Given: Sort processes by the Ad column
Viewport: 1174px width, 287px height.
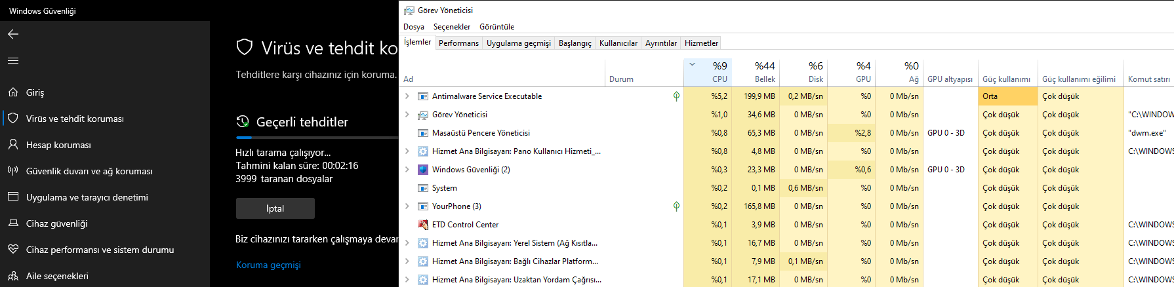Looking at the screenshot, I should [502, 72].
